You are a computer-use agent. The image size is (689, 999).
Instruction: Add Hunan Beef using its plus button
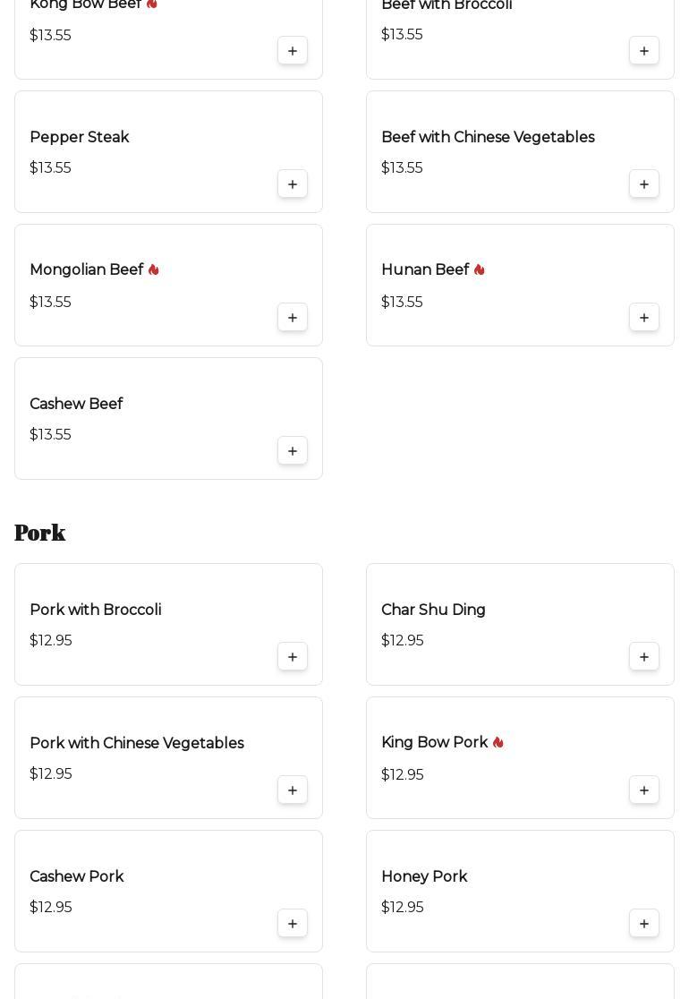tap(644, 318)
